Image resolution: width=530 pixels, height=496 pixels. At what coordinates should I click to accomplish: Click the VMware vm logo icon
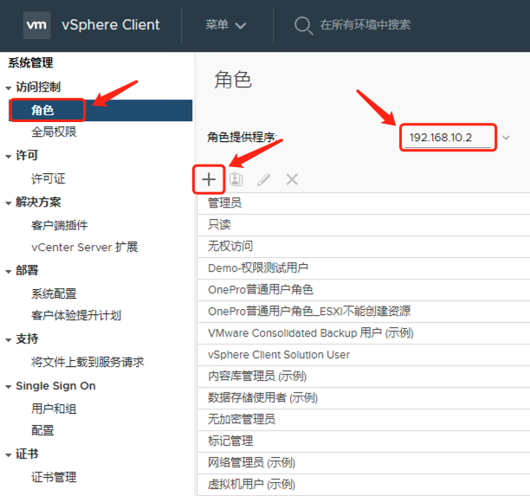point(36,25)
